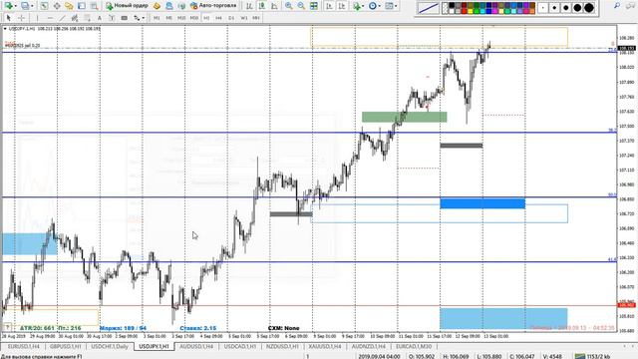Switch to M1 timeframe
638x359 pixels.
click(157, 18)
